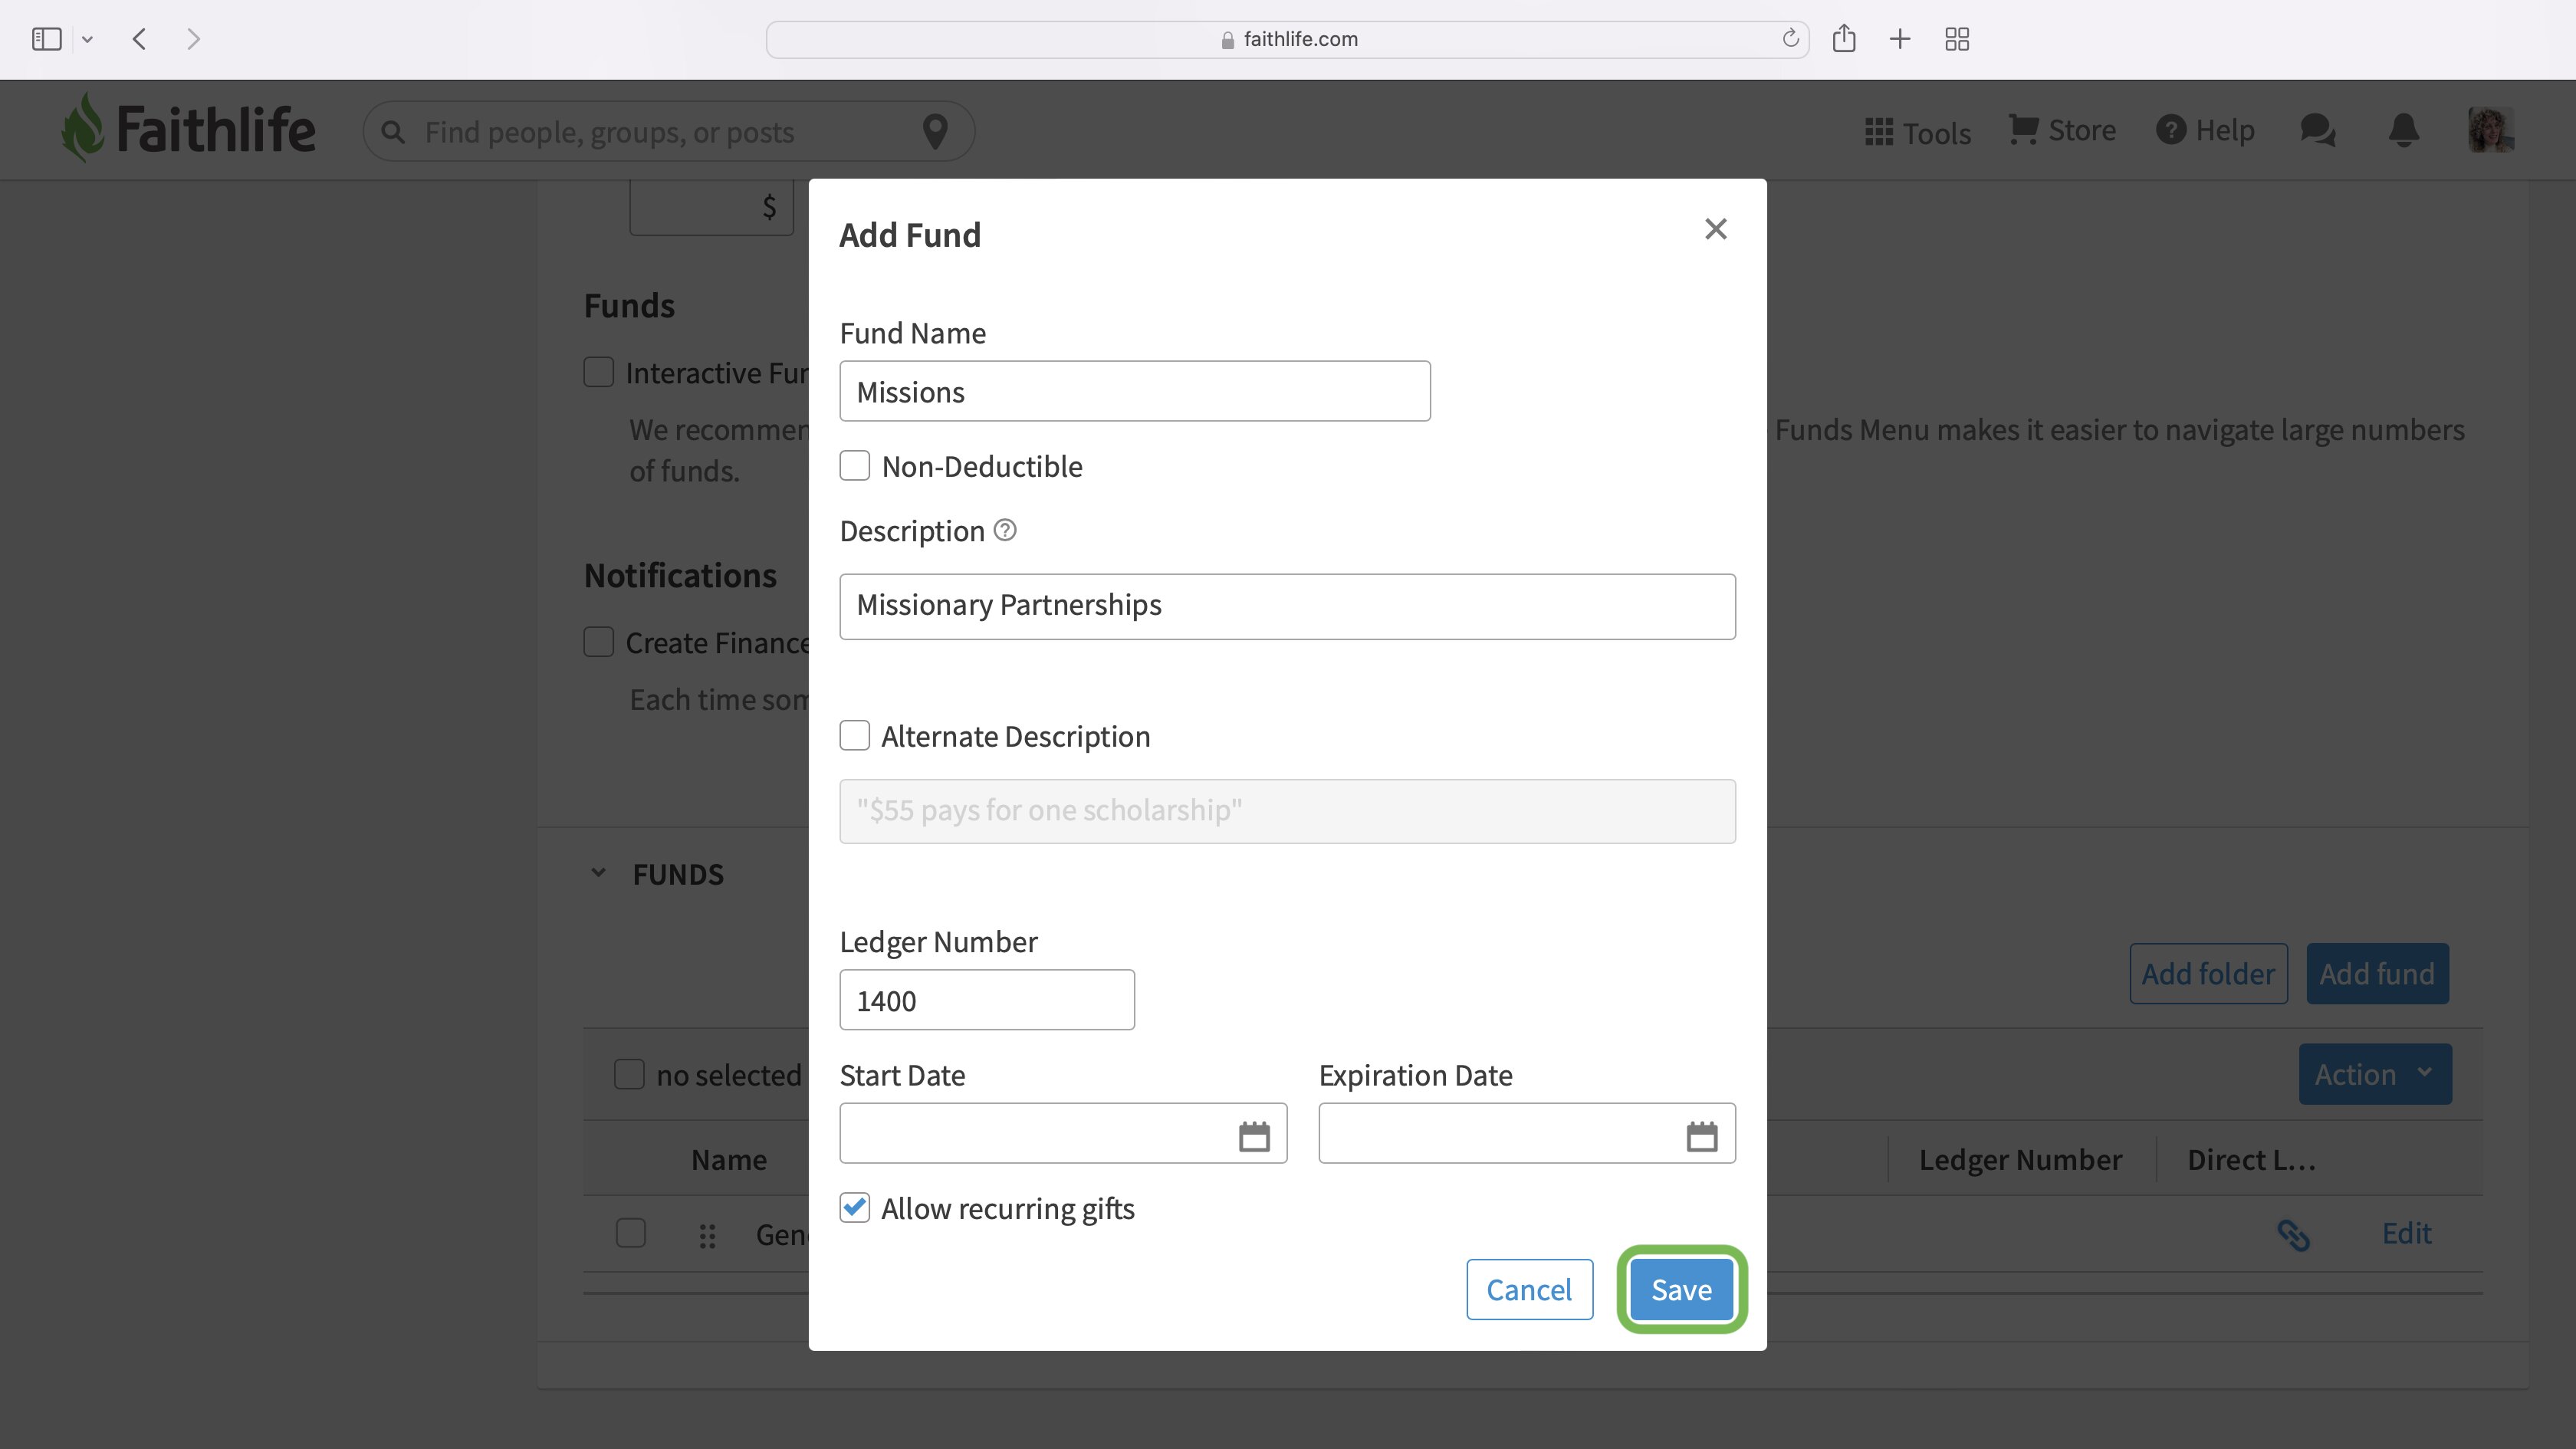Image resolution: width=2576 pixels, height=1449 pixels.
Task: Cancel the Add Fund dialog
Action: [1529, 1289]
